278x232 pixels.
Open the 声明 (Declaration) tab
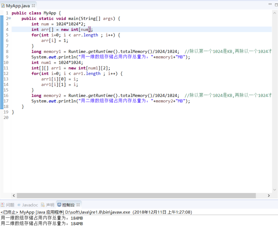48,205
